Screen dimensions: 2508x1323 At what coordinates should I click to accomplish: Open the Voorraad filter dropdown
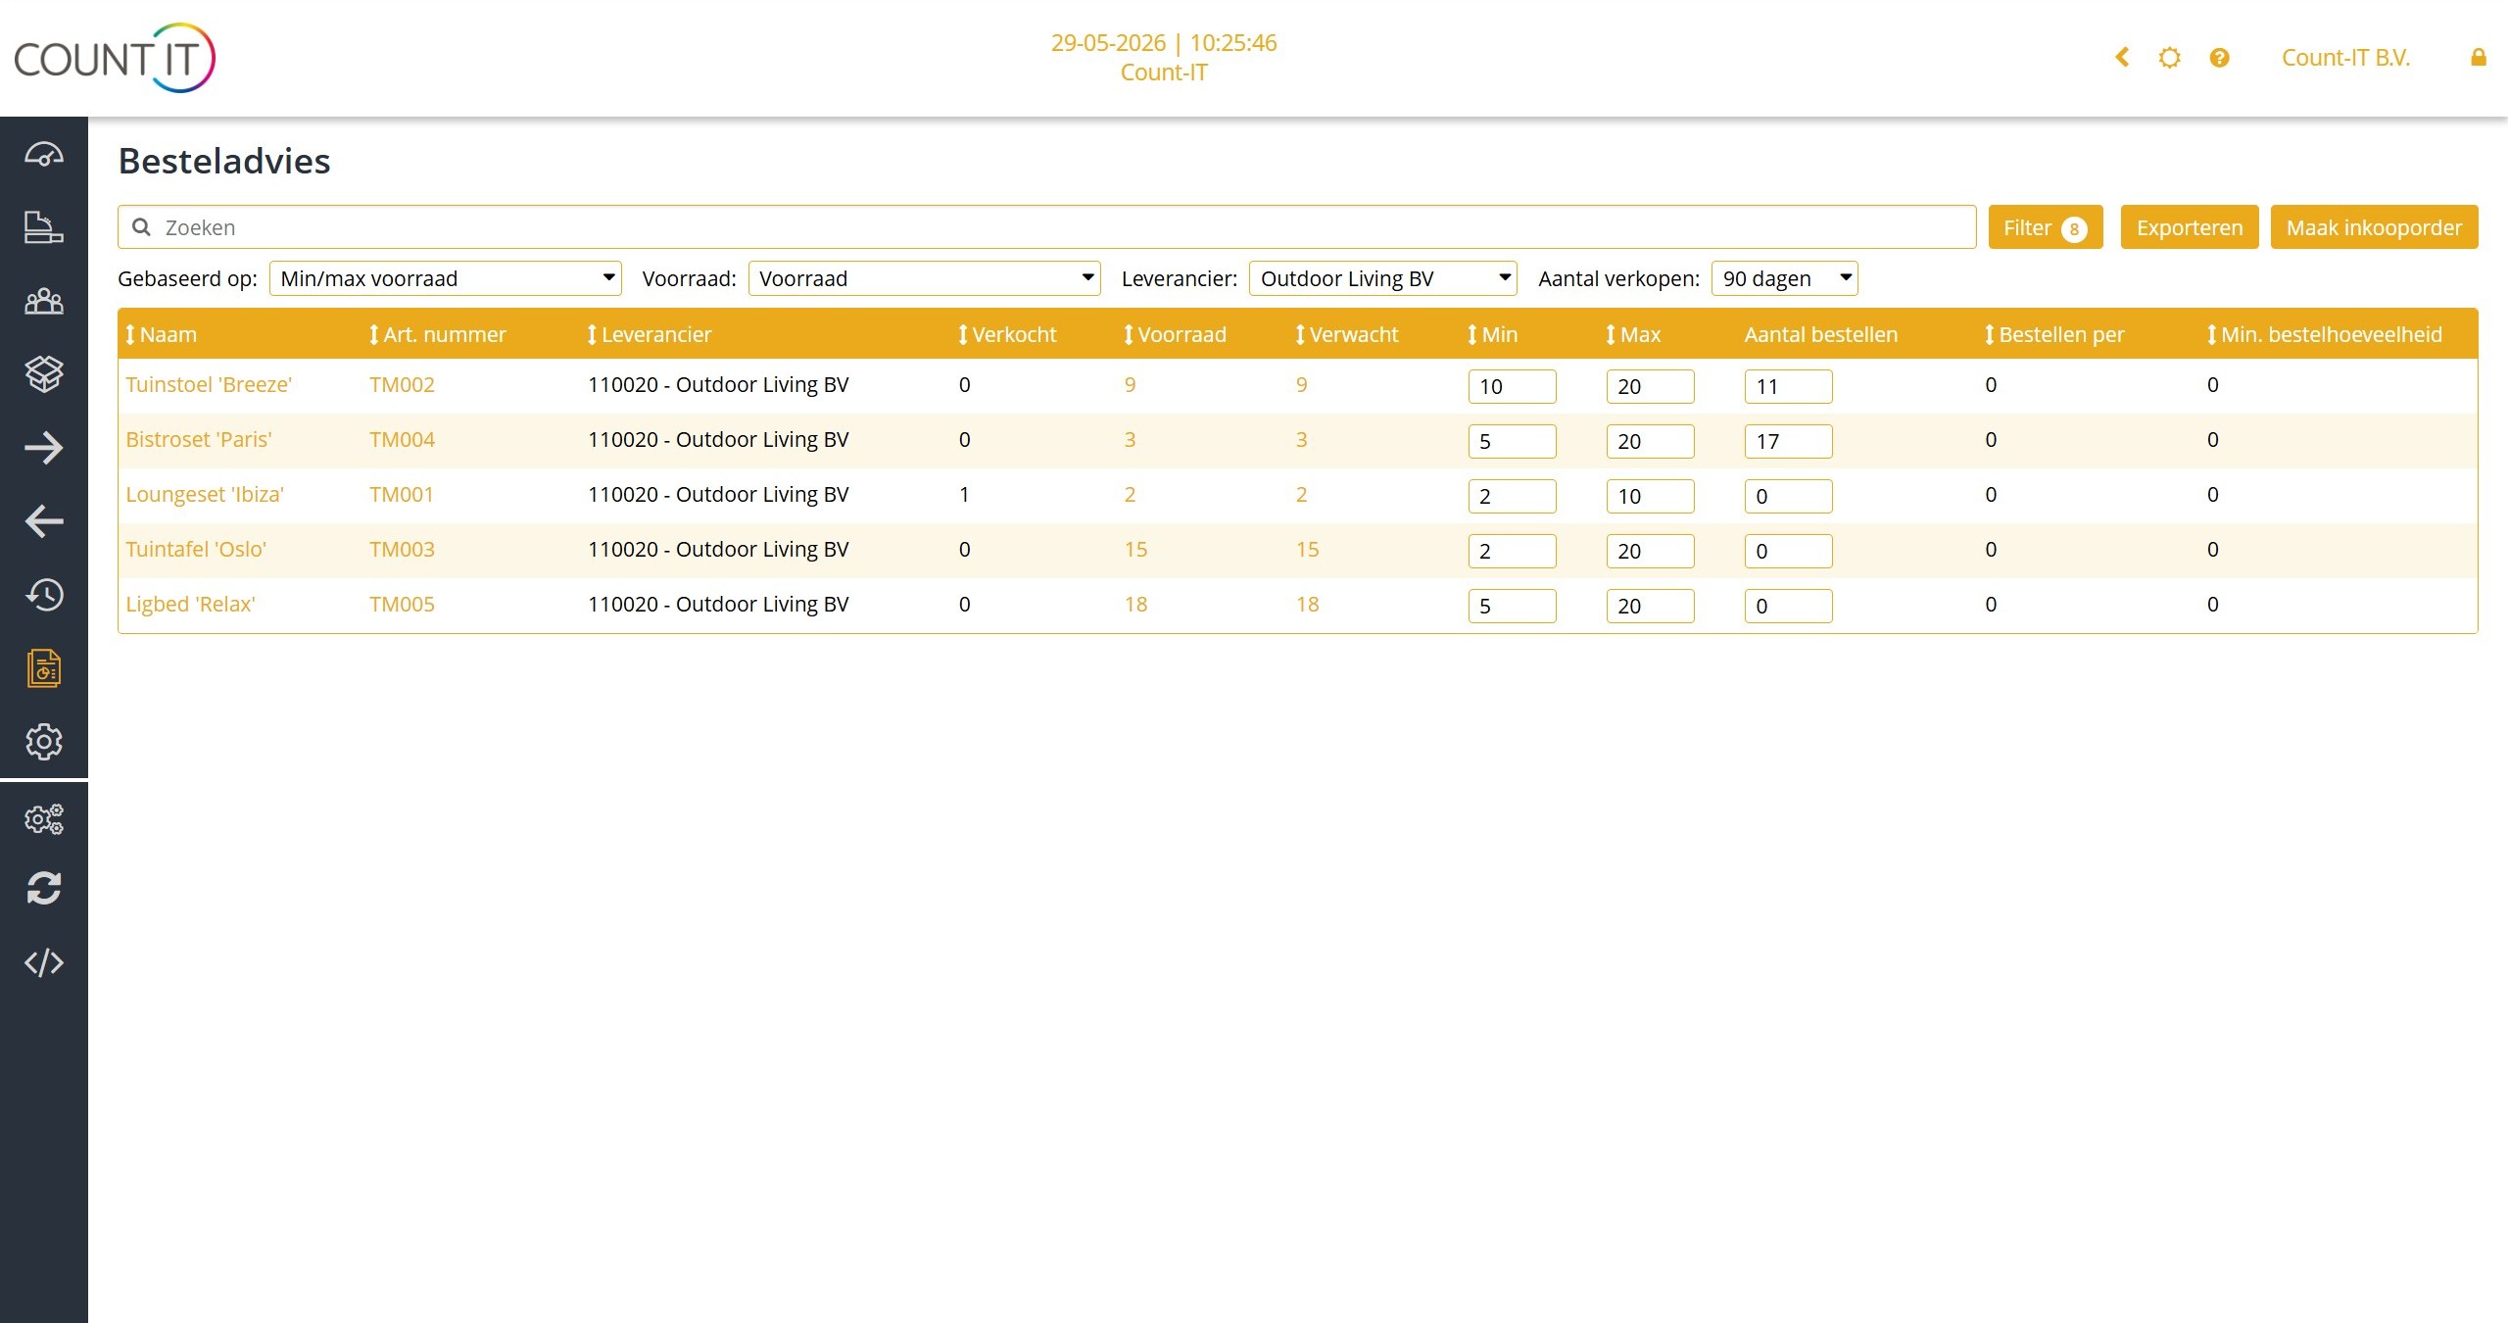[x=924, y=278]
